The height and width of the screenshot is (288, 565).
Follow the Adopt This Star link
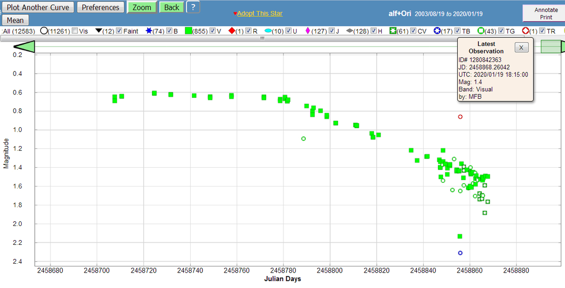coord(260,13)
